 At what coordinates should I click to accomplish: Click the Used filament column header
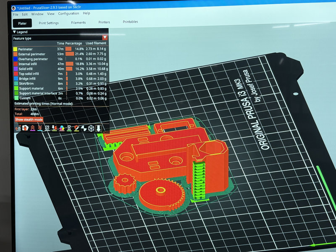coord(96,43)
